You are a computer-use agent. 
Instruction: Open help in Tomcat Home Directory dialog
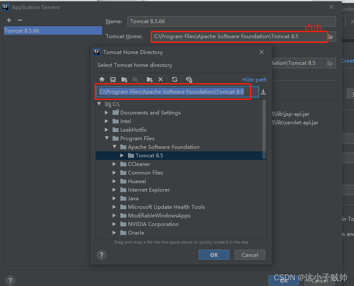101,255
